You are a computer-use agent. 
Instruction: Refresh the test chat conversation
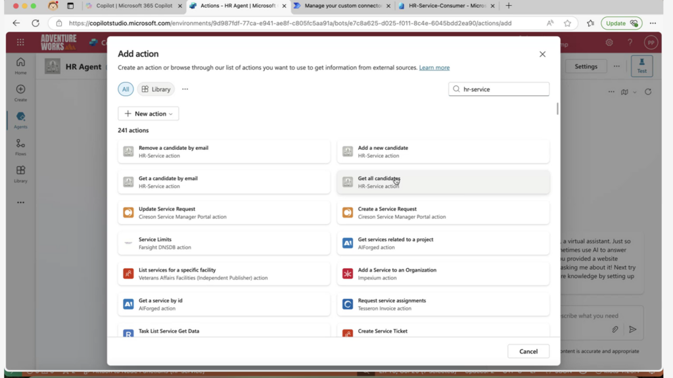coord(648,92)
